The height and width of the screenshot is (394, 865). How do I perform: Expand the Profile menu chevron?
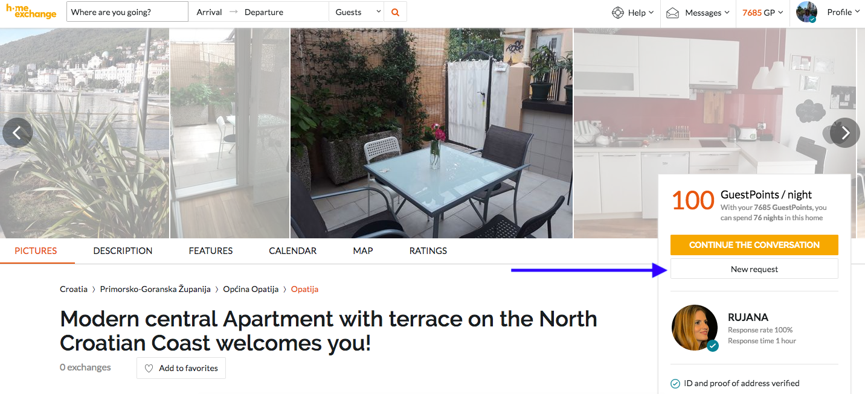[858, 11]
